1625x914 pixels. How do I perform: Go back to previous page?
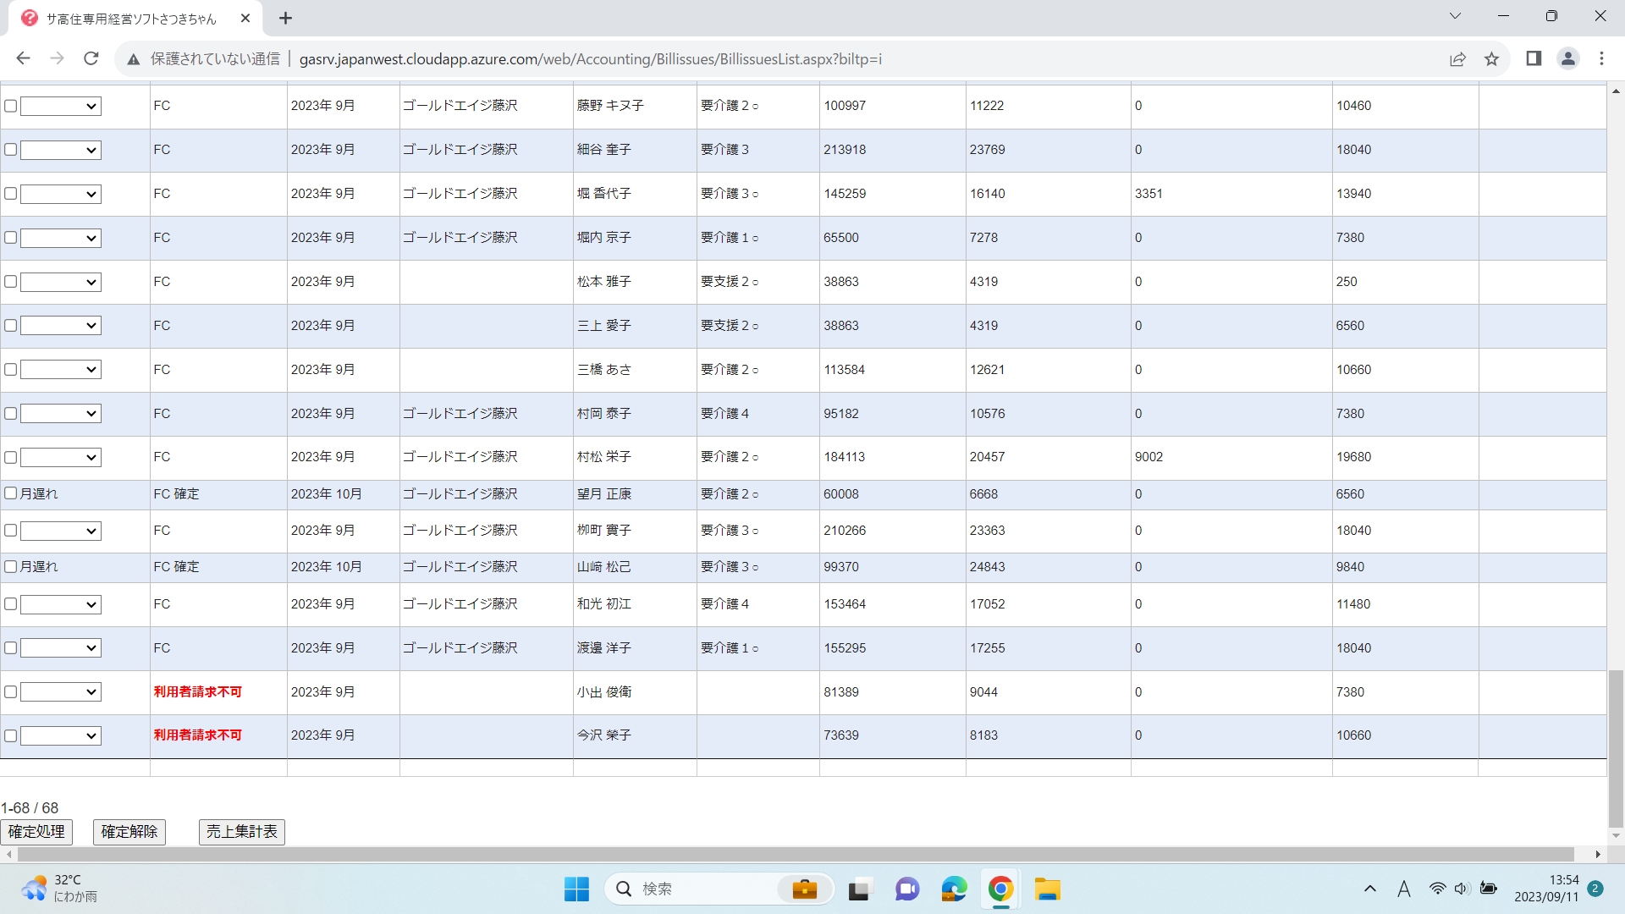[23, 58]
